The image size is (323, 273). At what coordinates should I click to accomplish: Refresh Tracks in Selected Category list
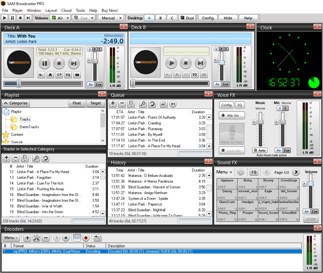(45, 158)
